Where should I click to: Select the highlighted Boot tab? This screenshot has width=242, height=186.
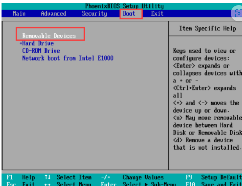(129, 14)
